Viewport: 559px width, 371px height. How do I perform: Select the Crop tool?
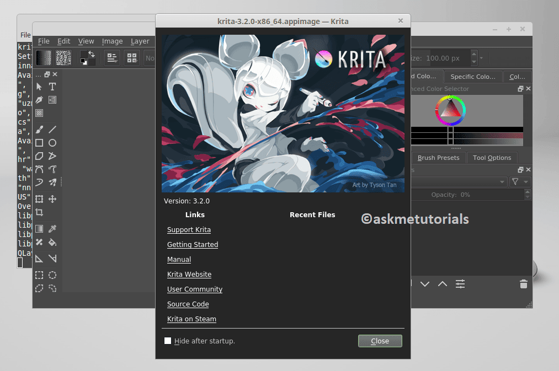(x=39, y=213)
